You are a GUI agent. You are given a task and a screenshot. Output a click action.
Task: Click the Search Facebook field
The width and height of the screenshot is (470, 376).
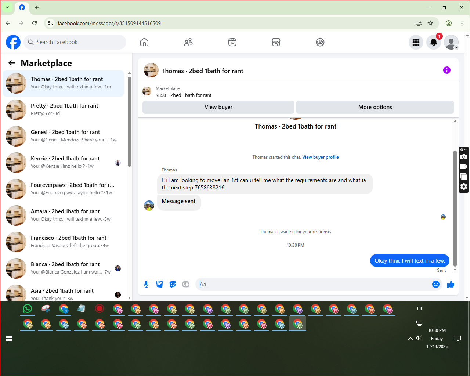75,42
